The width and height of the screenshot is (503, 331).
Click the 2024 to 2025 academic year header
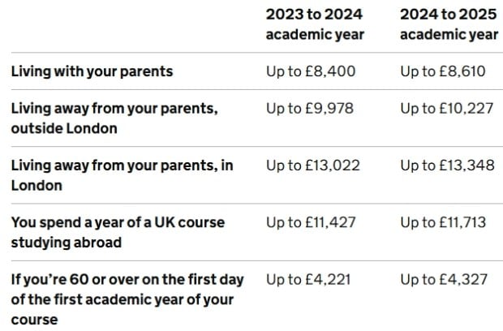pyautogui.click(x=449, y=25)
